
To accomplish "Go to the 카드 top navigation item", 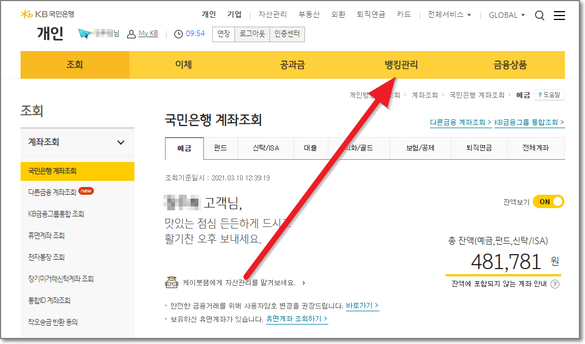I will coord(404,14).
